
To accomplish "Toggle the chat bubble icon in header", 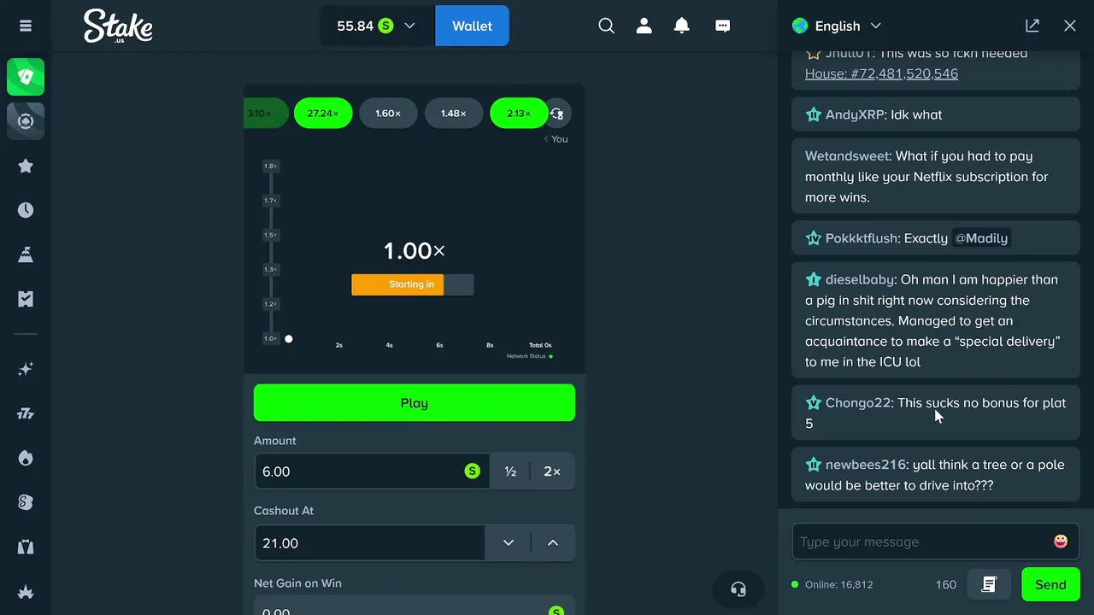I will click(x=722, y=26).
